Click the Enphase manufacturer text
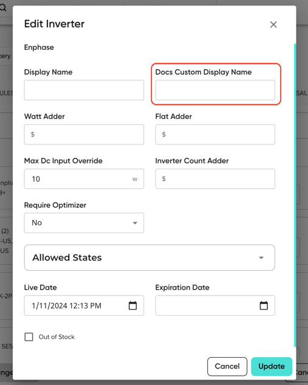This screenshot has height=385, width=308. pos(39,47)
